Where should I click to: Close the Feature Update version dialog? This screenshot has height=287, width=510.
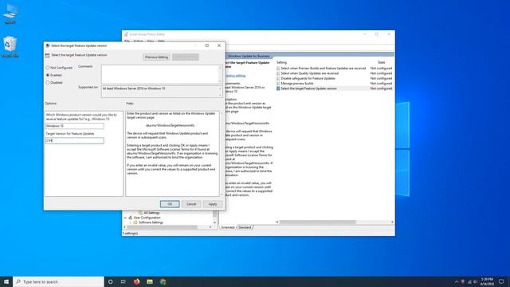click(219, 45)
